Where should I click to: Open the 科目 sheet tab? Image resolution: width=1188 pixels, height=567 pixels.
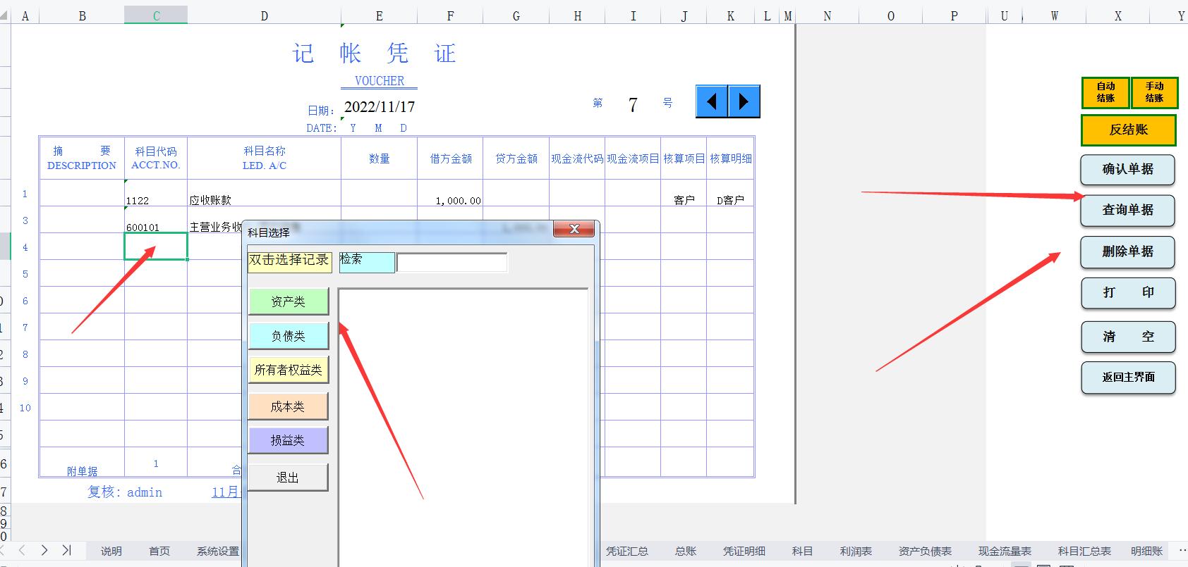coord(802,551)
